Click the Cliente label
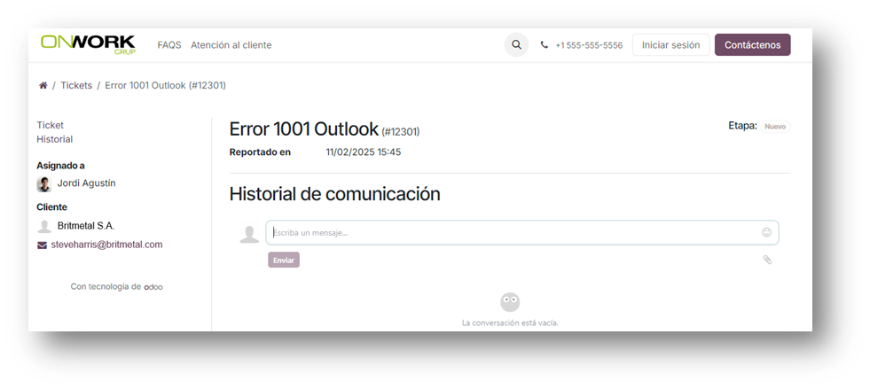The height and width of the screenshot is (389, 870). pyautogui.click(x=51, y=206)
